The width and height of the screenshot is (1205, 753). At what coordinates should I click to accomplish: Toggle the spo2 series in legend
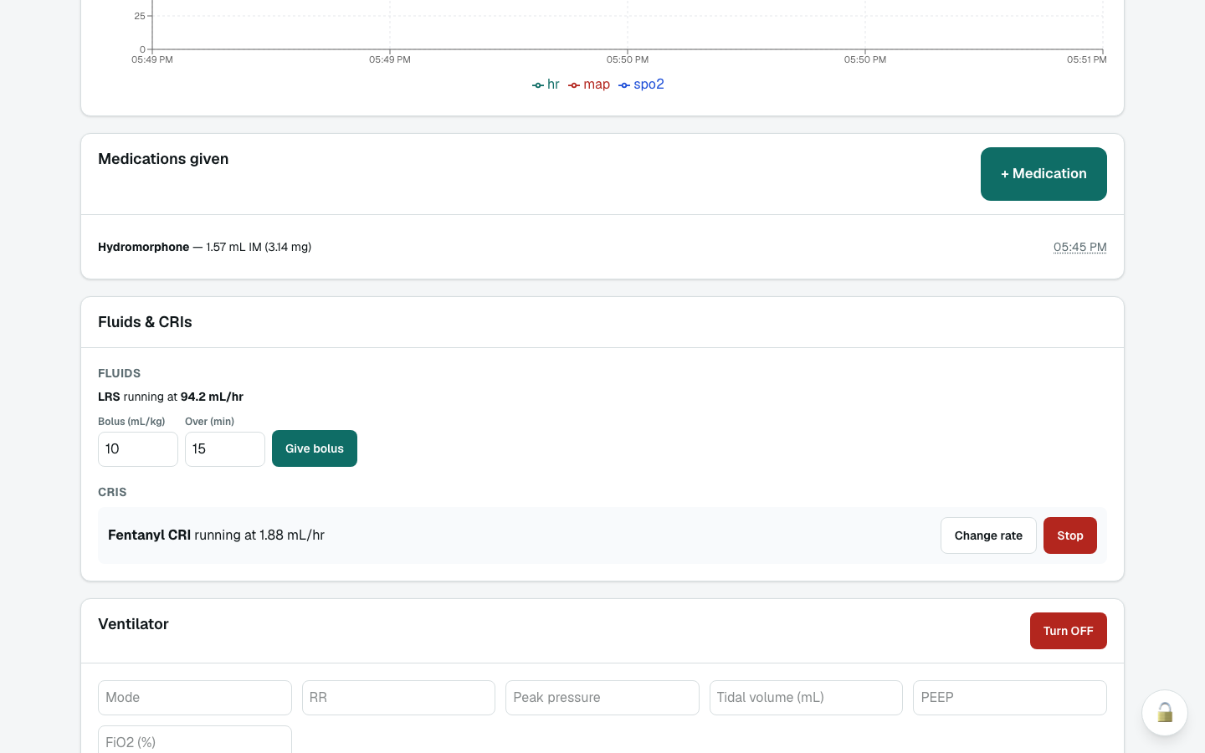[x=641, y=85]
